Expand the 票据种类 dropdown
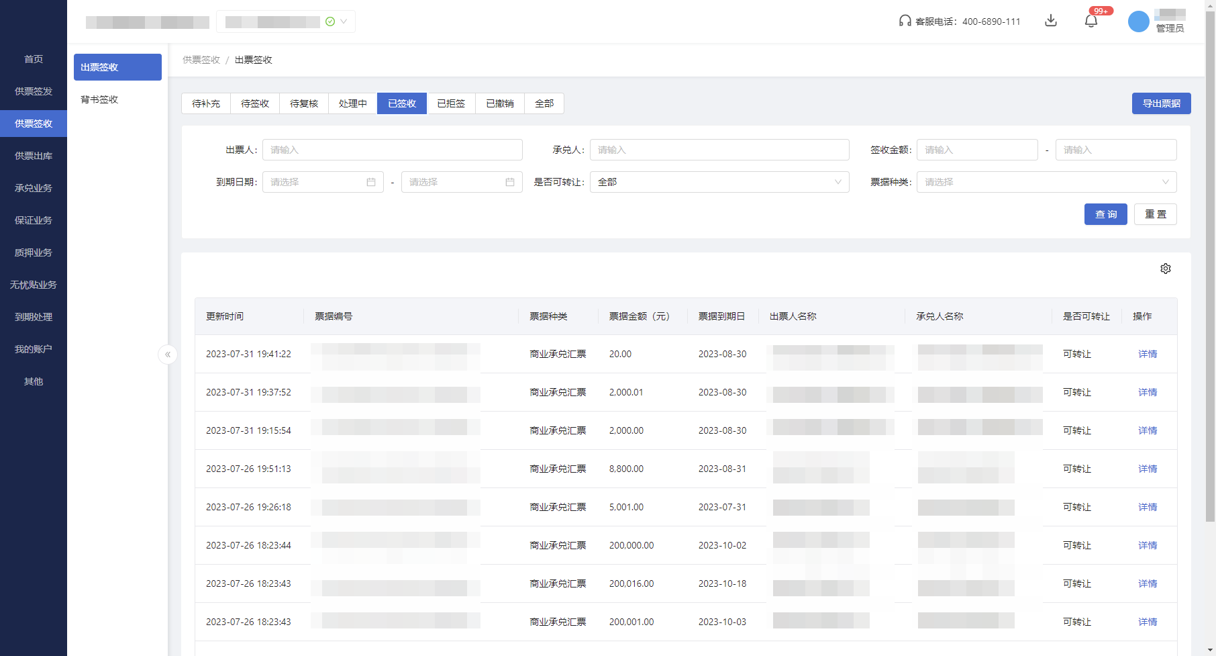Image resolution: width=1216 pixels, height=656 pixels. [x=1046, y=182]
